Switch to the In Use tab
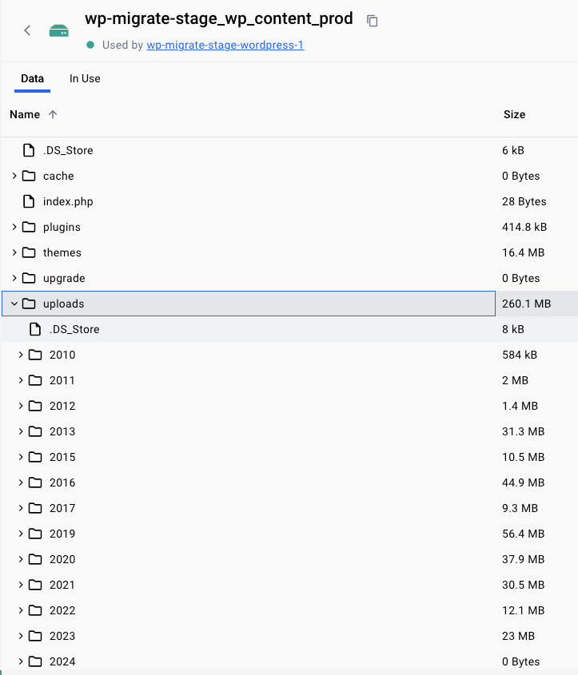578x675 pixels. pos(85,78)
